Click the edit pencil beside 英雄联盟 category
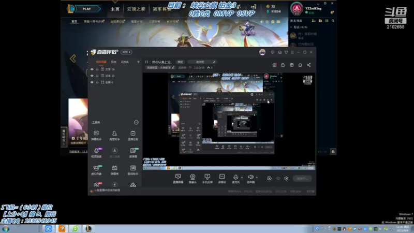This screenshot has width=414, height=233. [x=173, y=68]
